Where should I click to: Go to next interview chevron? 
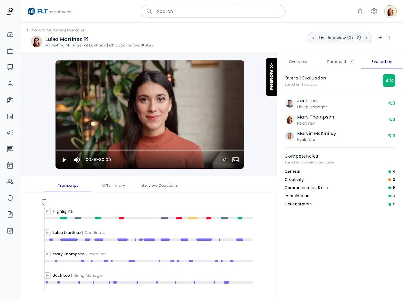366,38
